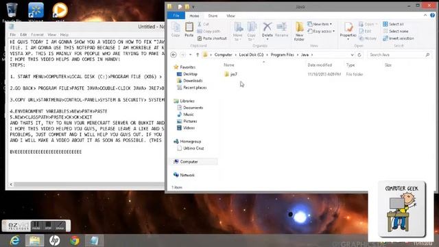Open Videos library
Image resolution: width=439 pixels, height=247 pixels.
pos(186,128)
